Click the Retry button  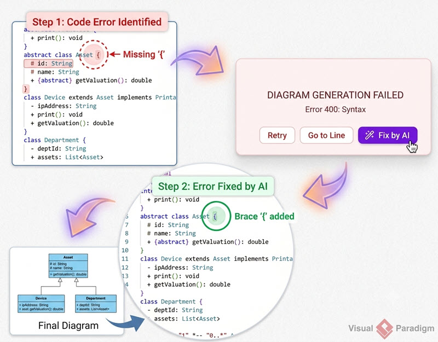click(x=277, y=135)
